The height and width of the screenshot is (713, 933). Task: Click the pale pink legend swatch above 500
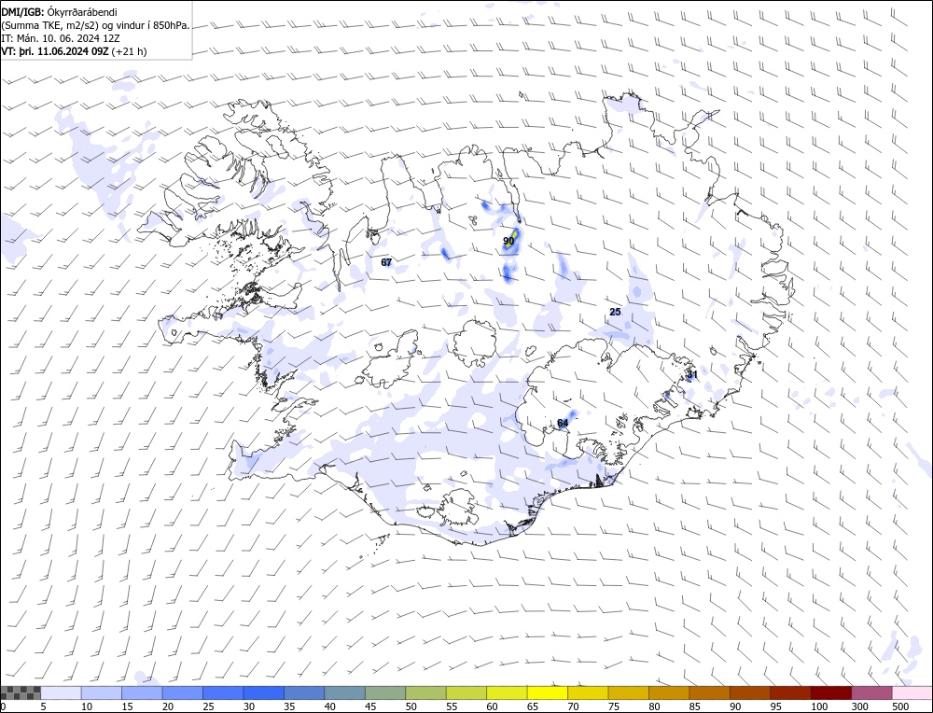click(x=911, y=692)
